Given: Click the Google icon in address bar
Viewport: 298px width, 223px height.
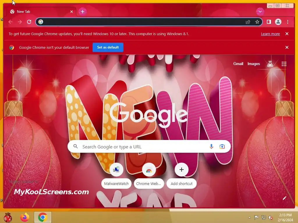Looking at the screenshot, I should coord(41,22).
